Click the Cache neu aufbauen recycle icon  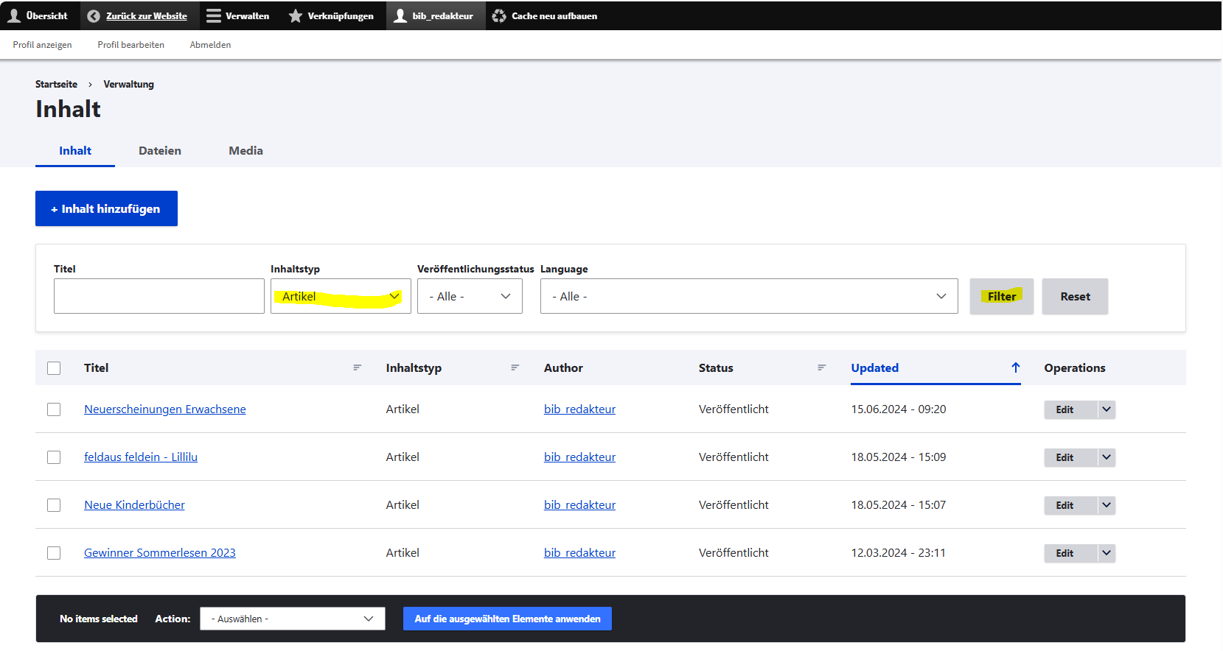(499, 15)
